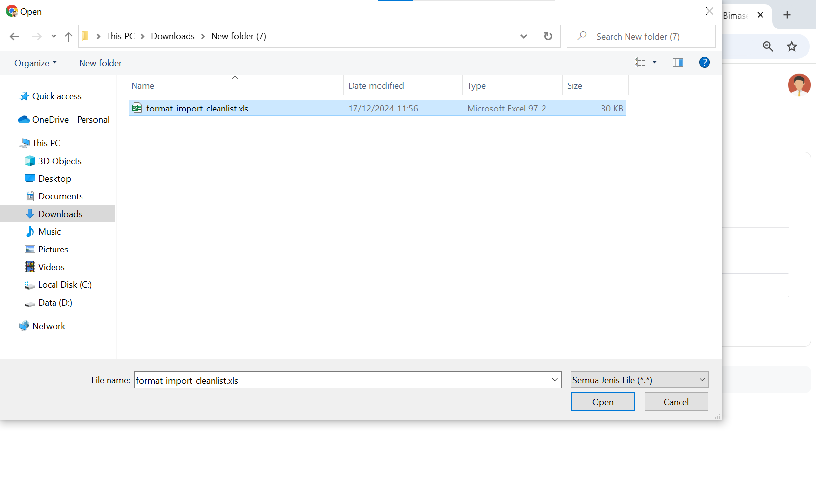Click the zoom magnifier icon in Chrome
This screenshot has width=816, height=500.
pyautogui.click(x=768, y=47)
